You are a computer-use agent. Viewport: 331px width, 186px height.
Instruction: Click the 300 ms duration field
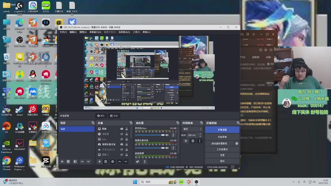point(192,135)
